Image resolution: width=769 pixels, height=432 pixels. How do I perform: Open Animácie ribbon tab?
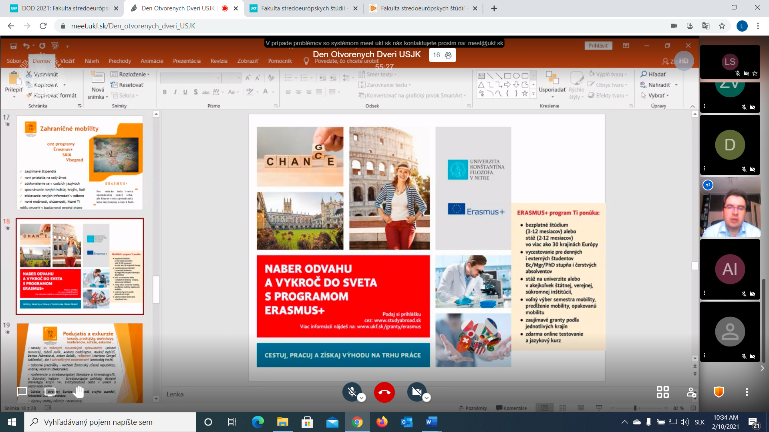point(152,61)
